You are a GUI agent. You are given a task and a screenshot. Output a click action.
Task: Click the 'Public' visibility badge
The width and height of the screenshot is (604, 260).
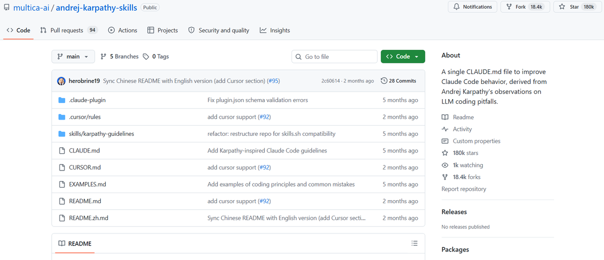[x=149, y=8]
